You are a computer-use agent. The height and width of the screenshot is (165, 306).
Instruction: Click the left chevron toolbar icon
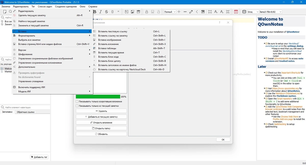(197, 12)
